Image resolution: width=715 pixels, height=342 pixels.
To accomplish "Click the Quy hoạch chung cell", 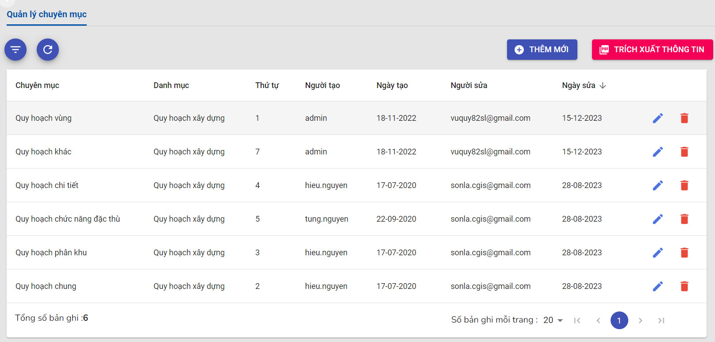I will coord(46,286).
